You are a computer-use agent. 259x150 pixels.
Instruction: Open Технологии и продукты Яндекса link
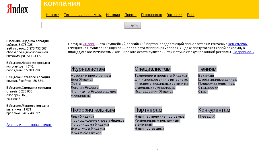pos(161,76)
